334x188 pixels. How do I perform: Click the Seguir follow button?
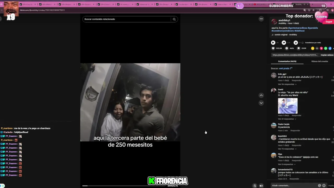tap(329, 22)
